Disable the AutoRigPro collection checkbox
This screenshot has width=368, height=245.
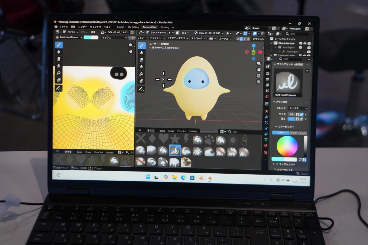pos(301,47)
